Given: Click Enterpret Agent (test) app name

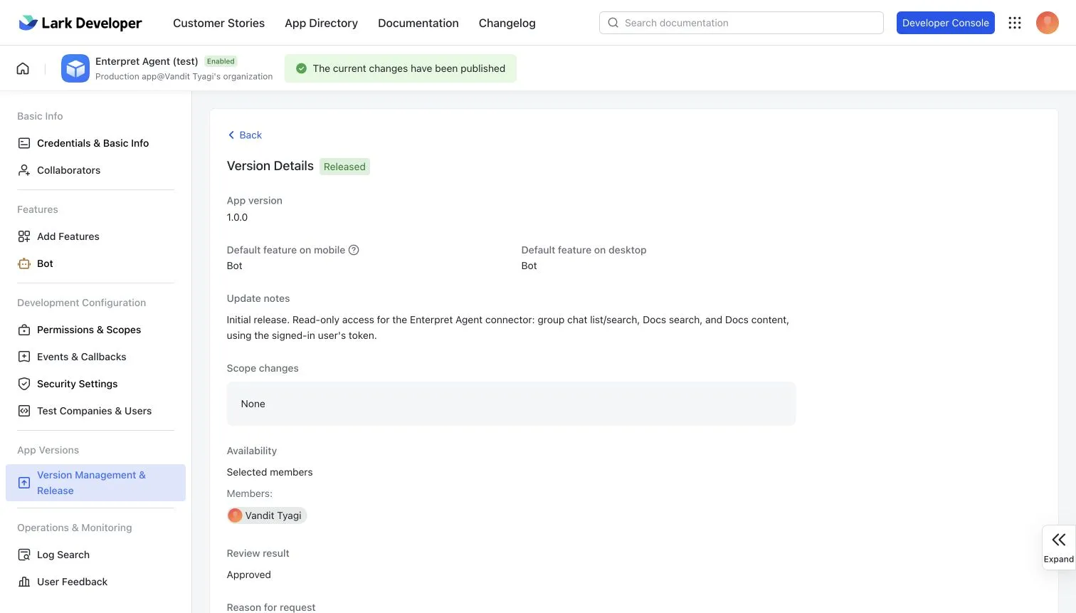Looking at the screenshot, I should pyautogui.click(x=147, y=61).
